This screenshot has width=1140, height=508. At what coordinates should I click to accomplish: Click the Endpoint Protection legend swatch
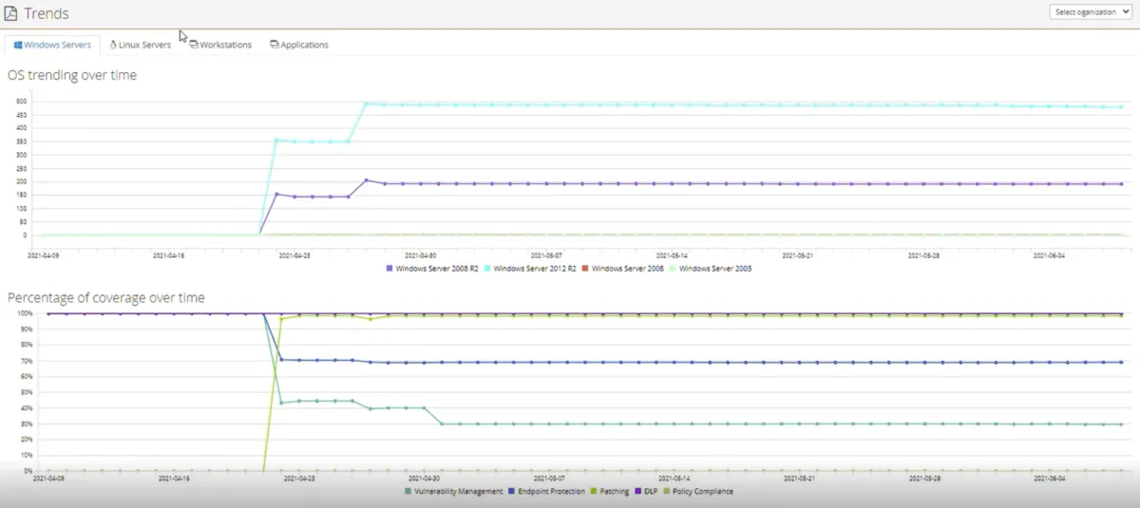(x=511, y=491)
